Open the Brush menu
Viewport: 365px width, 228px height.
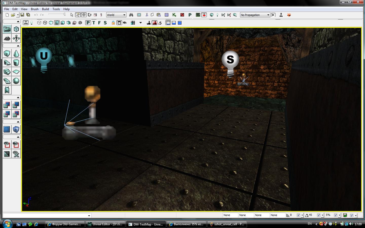35,9
